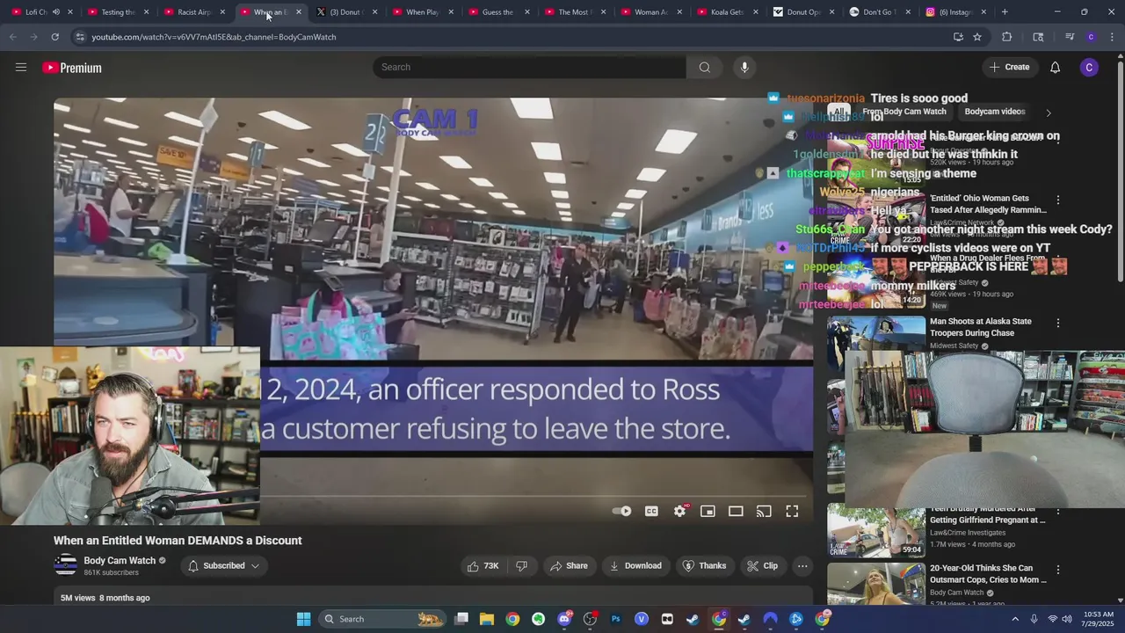Enable theater mode view
The height and width of the screenshot is (633, 1125).
(x=736, y=511)
